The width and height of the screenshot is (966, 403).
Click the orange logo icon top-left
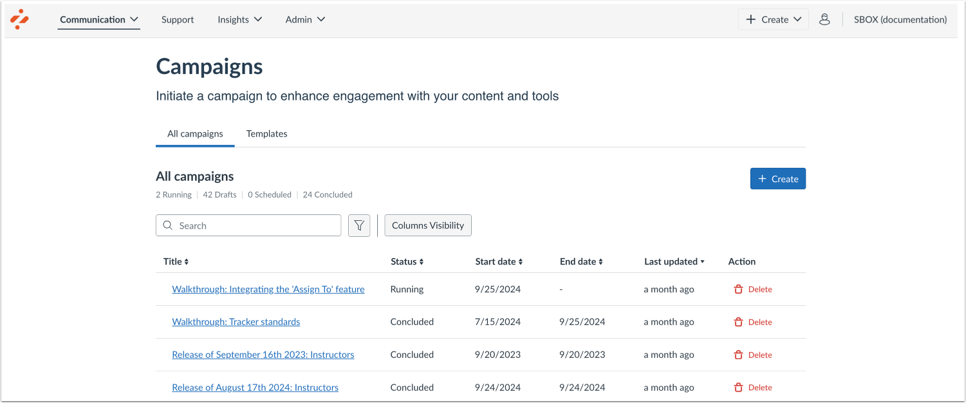[x=20, y=19]
